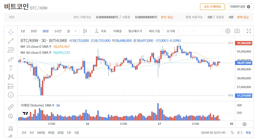Screen dimensions: 256x140
Task: Select the ruler measure tool
Action: 11,107
